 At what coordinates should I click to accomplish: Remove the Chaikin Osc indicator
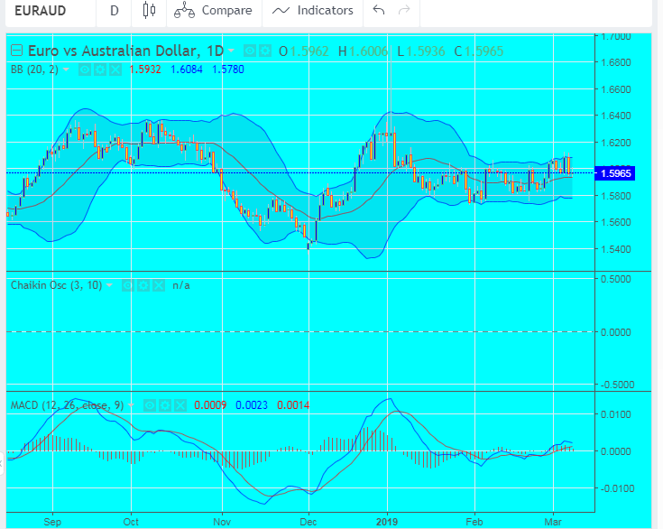tap(157, 285)
